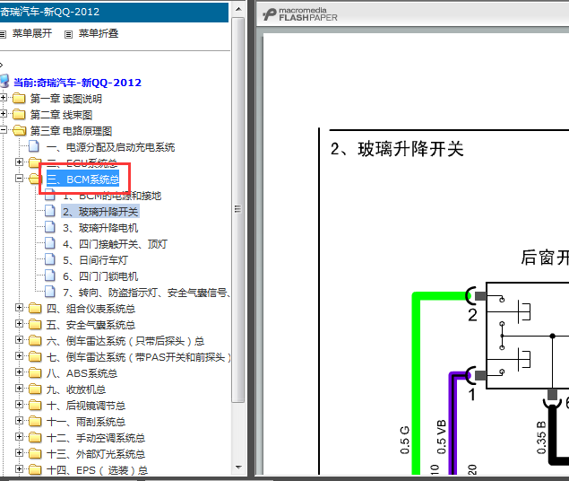Select folder 九、收放机总

(76, 389)
